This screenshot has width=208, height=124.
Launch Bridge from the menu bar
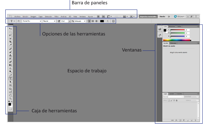98,16
